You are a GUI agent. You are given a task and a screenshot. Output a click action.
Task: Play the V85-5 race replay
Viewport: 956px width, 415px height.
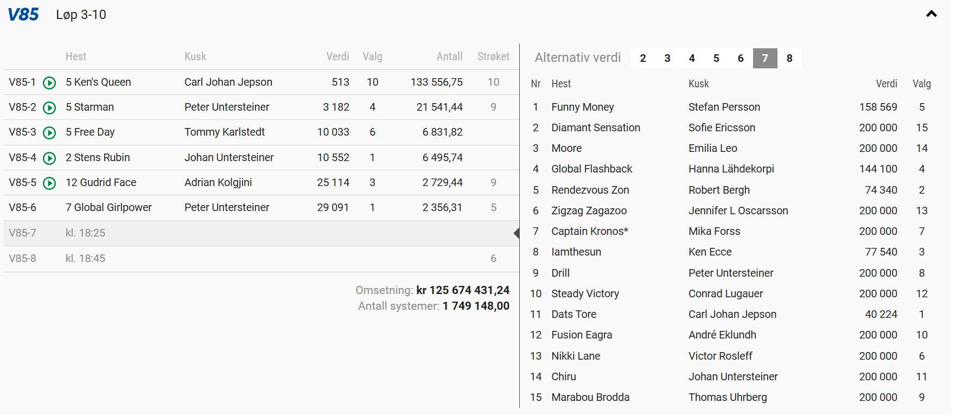(x=49, y=183)
